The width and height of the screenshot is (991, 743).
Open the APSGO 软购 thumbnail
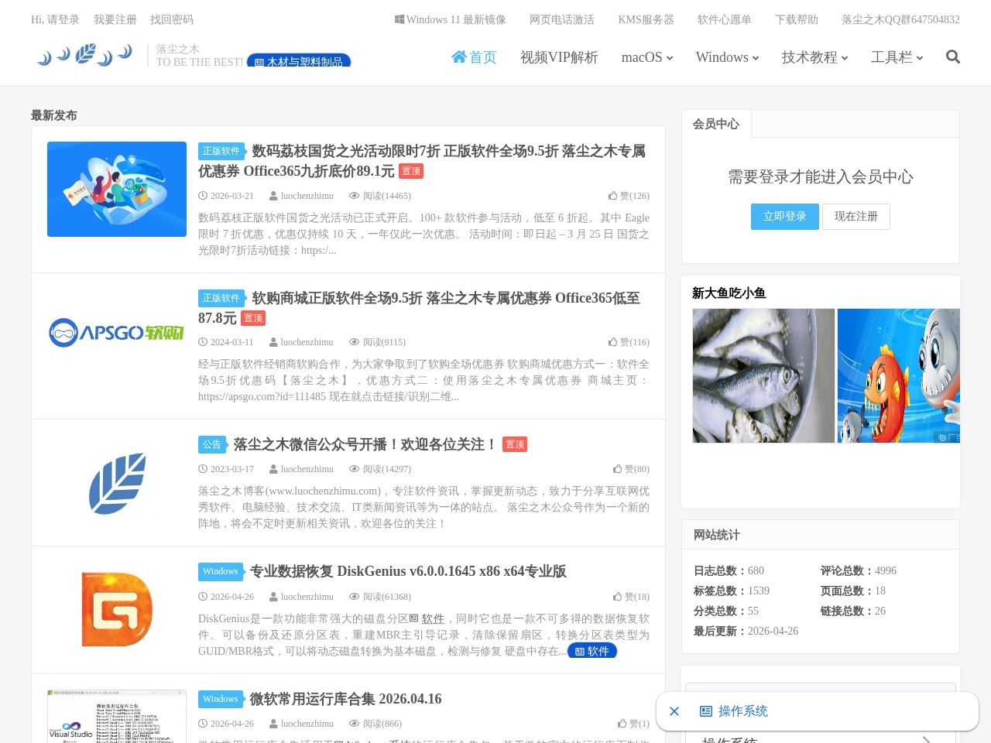click(x=117, y=333)
